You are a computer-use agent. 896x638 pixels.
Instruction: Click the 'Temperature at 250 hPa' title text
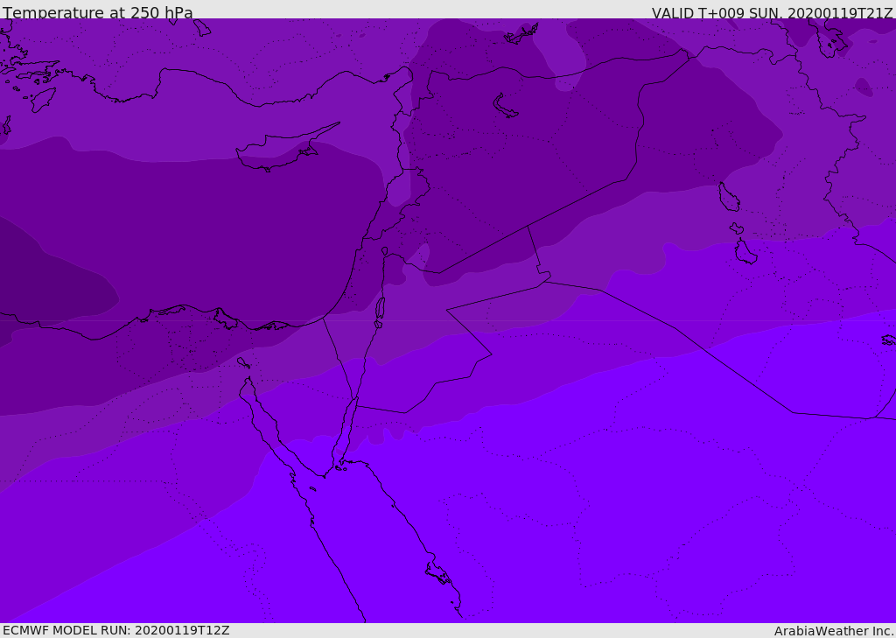(98, 12)
